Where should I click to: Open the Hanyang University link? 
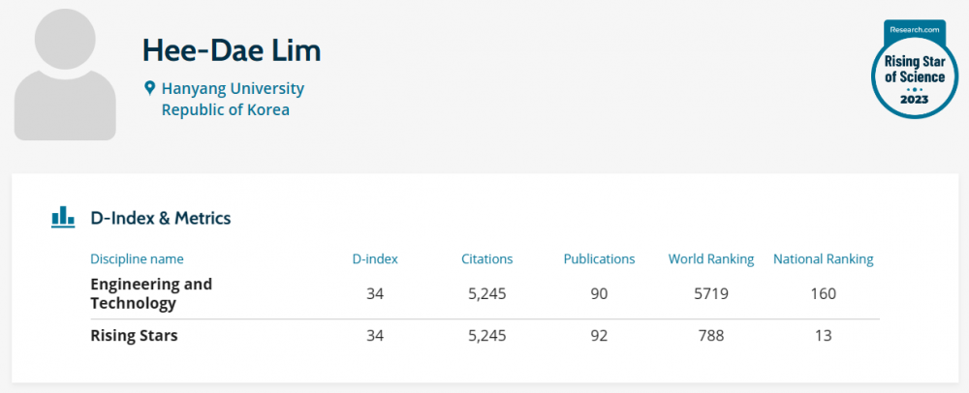tap(233, 89)
